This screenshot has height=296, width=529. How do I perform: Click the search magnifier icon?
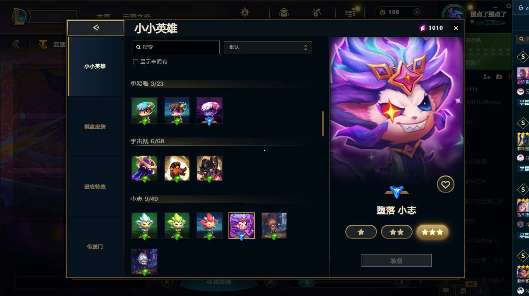[138, 47]
